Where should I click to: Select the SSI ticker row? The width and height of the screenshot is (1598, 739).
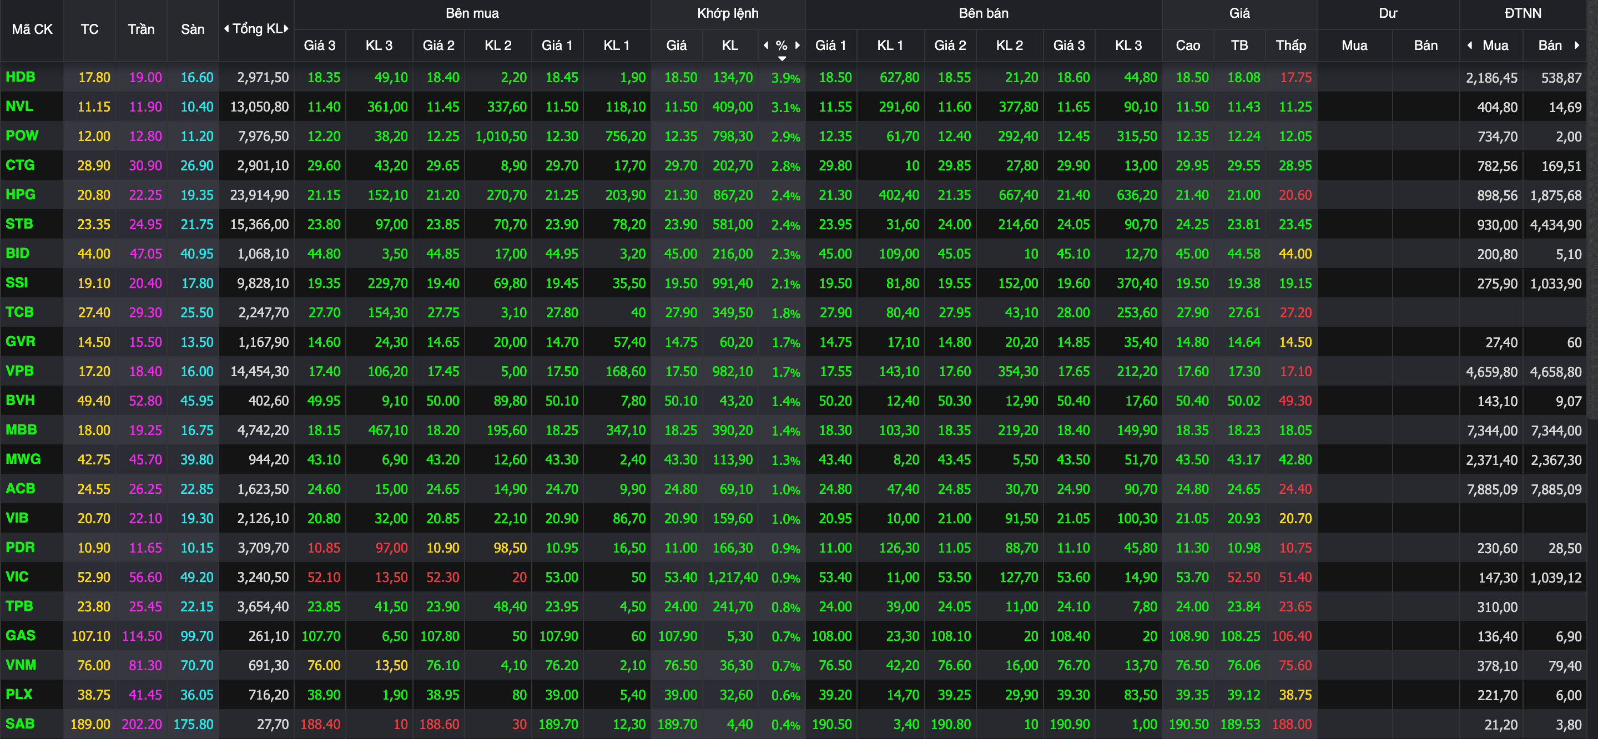coord(17,283)
